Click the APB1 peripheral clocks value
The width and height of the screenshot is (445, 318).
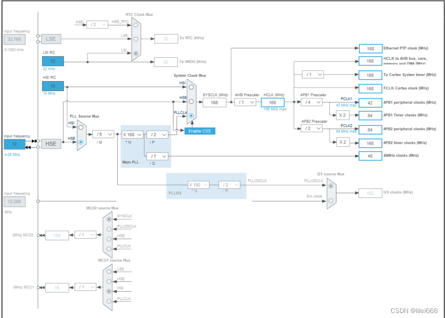pyautogui.click(x=370, y=103)
